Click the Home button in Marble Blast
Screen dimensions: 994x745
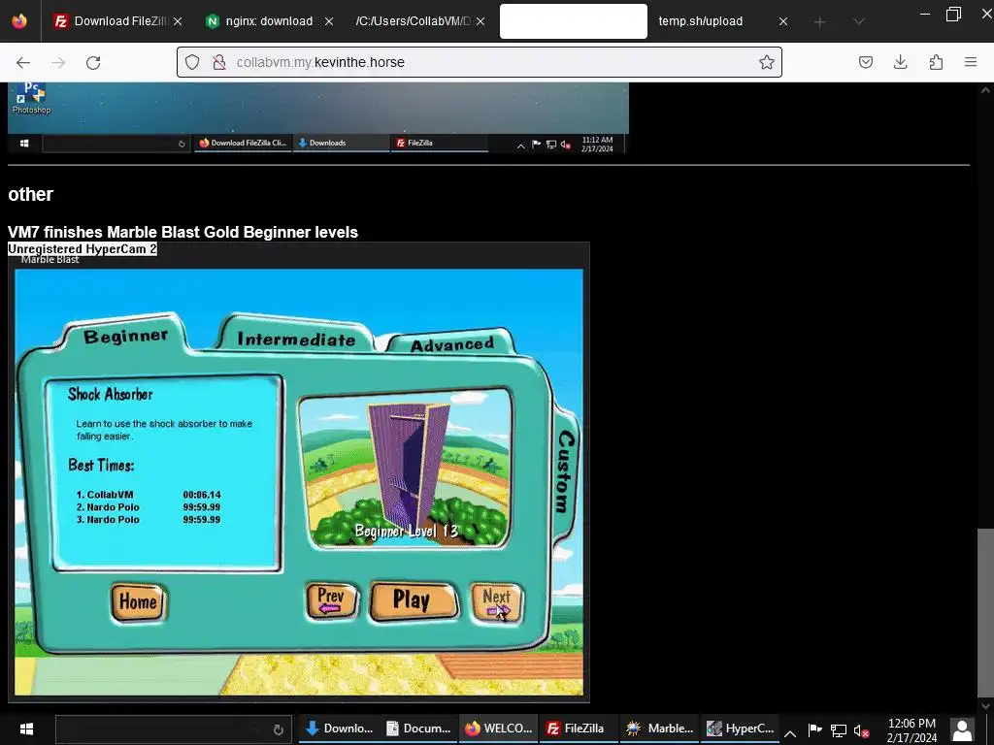pyautogui.click(x=138, y=601)
